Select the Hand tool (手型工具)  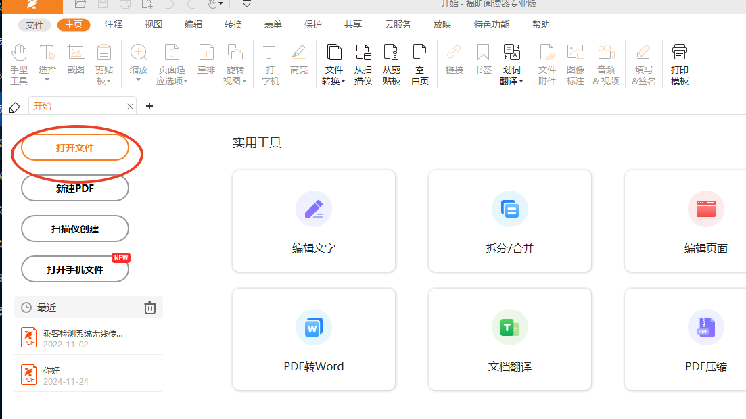point(19,64)
